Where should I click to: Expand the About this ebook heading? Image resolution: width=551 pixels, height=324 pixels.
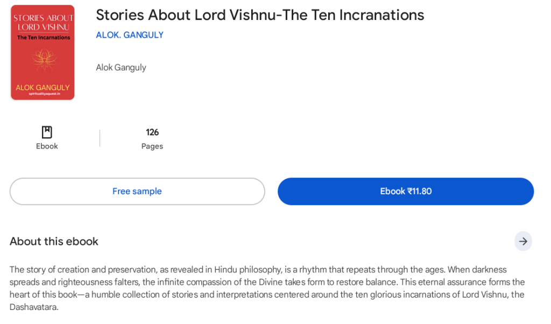coord(54,241)
